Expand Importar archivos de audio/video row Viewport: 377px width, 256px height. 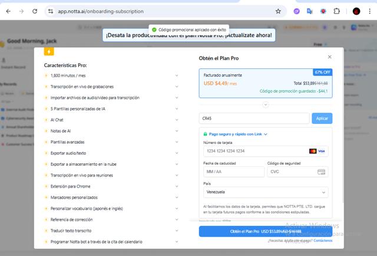[x=177, y=98]
